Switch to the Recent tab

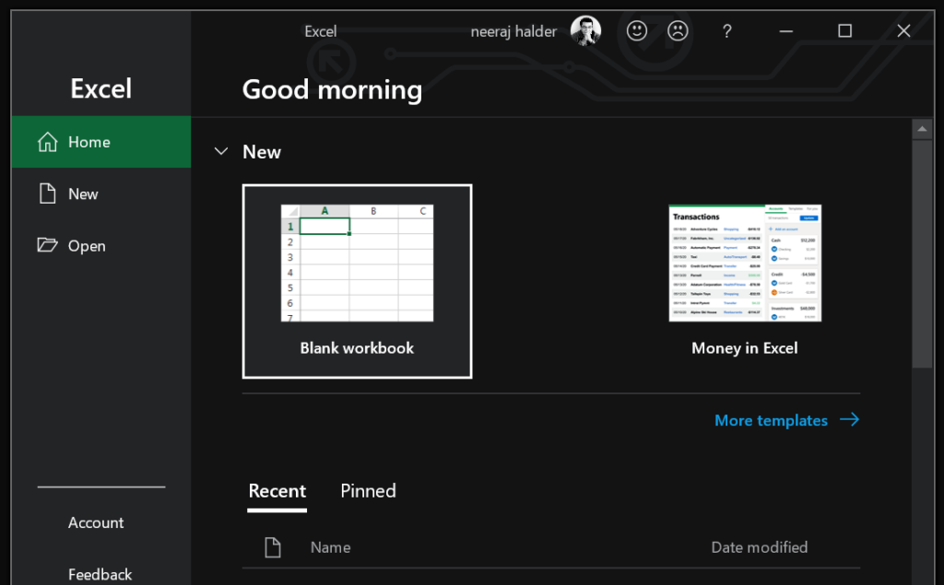click(277, 491)
